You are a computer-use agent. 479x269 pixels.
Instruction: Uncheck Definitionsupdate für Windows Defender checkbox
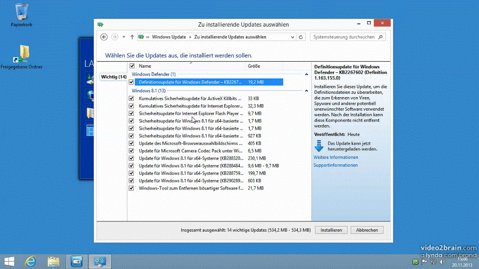point(132,82)
